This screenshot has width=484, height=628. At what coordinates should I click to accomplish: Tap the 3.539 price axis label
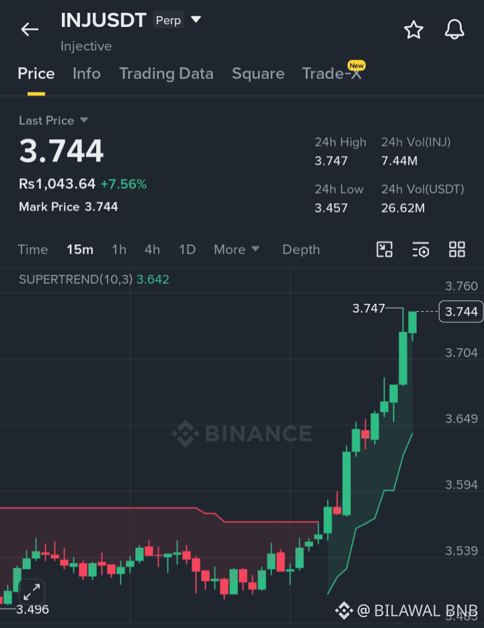click(462, 551)
